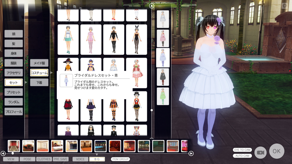This screenshot has width=292, height=164.
Task: Select the red X dungeon background
Action: 115,146
